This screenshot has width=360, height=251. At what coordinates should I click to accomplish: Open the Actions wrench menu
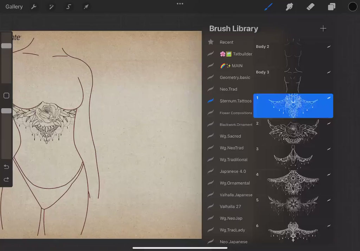click(x=34, y=7)
